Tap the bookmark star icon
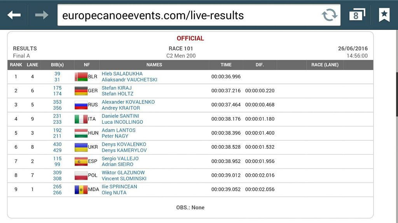 tap(384, 15)
